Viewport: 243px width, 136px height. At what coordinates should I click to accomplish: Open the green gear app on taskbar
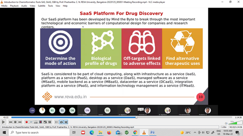pos(127,133)
